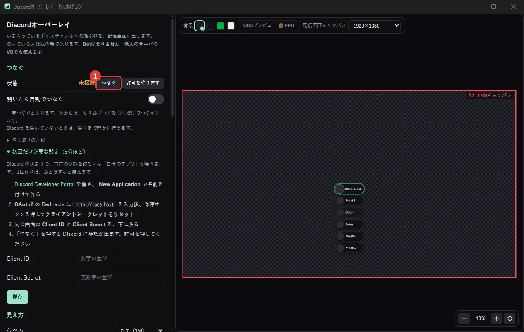
Task: Click the 見え方 section heading
Action: coord(15,315)
